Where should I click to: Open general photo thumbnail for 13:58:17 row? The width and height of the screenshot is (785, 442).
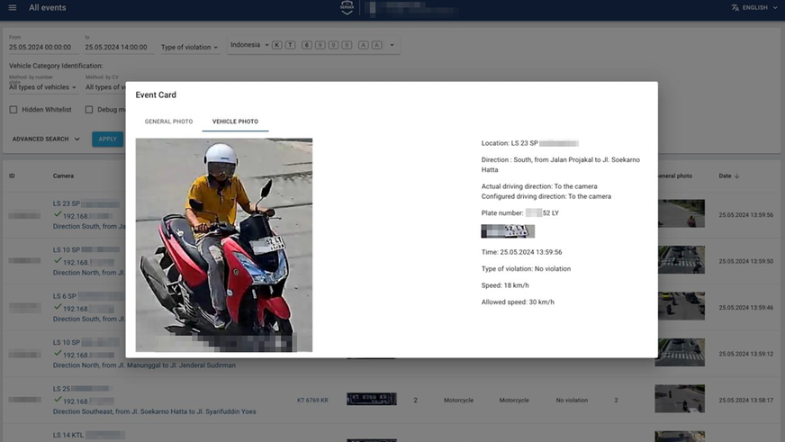[680, 399]
